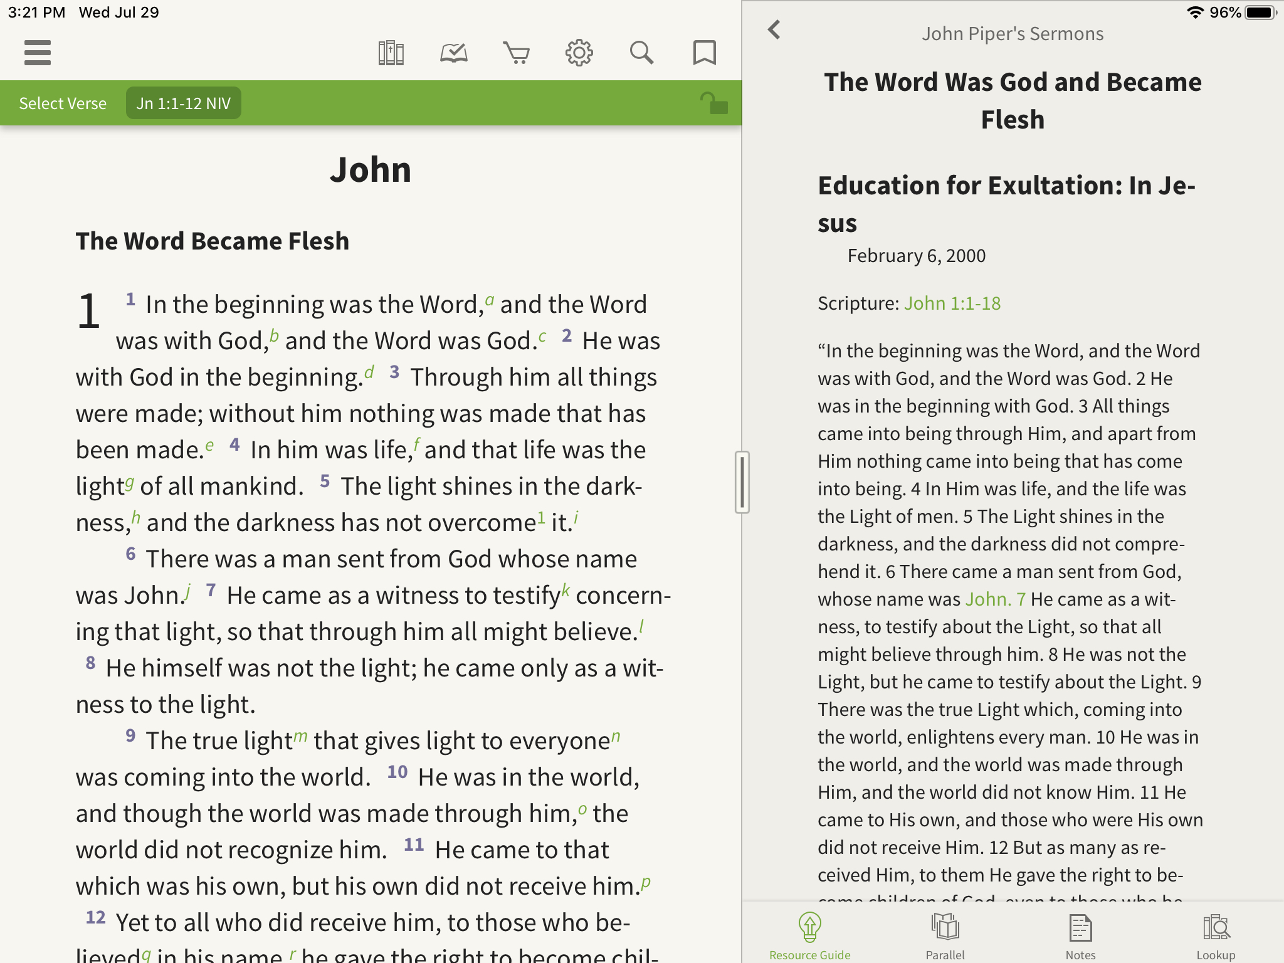Viewport: 1284px width, 963px height.
Task: Tap footnote l after 'might believe.'
Action: coord(641,626)
